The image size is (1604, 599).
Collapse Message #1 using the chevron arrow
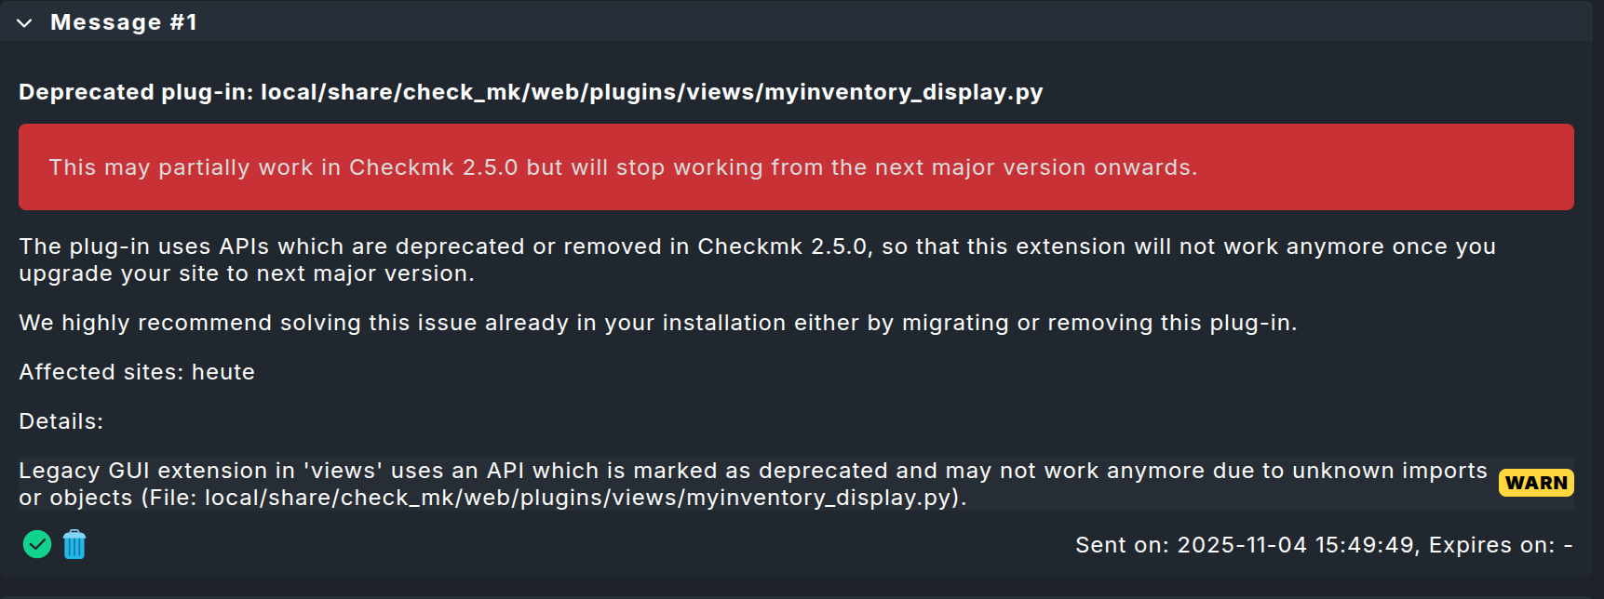(x=25, y=22)
